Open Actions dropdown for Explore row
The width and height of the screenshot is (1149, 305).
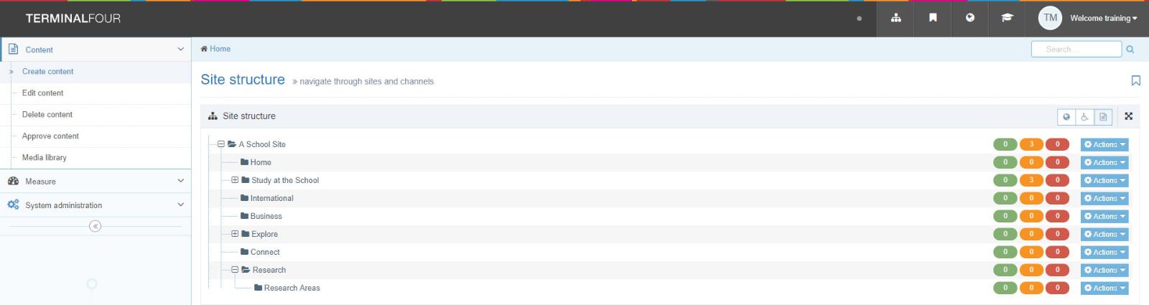1104,234
